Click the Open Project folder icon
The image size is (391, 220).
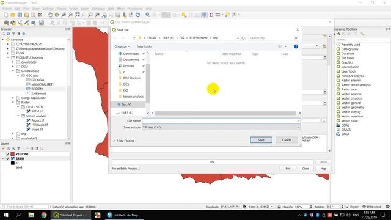(x=13, y=15)
